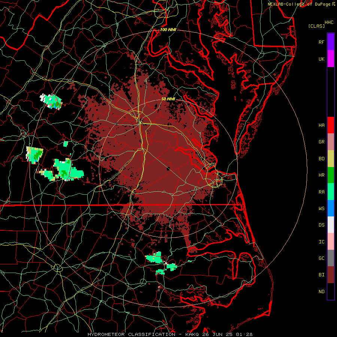The width and height of the screenshot is (337, 337).
Task: Click the RA legend label
Action: pyautogui.click(x=321, y=192)
